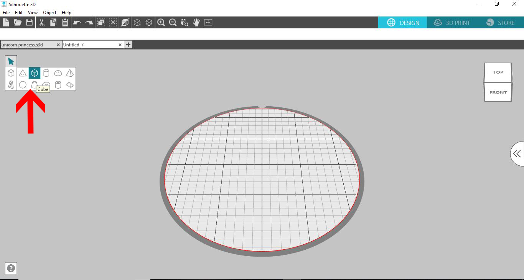This screenshot has height=280, width=524.
Task: Redo the last undone action
Action: pyautogui.click(x=89, y=23)
